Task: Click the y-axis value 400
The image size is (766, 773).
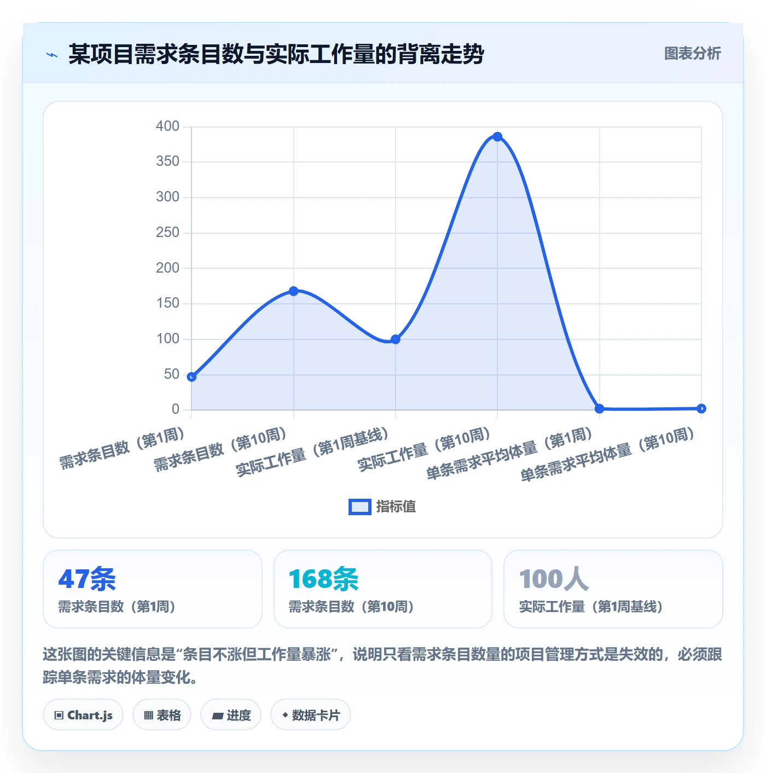Action: point(167,126)
